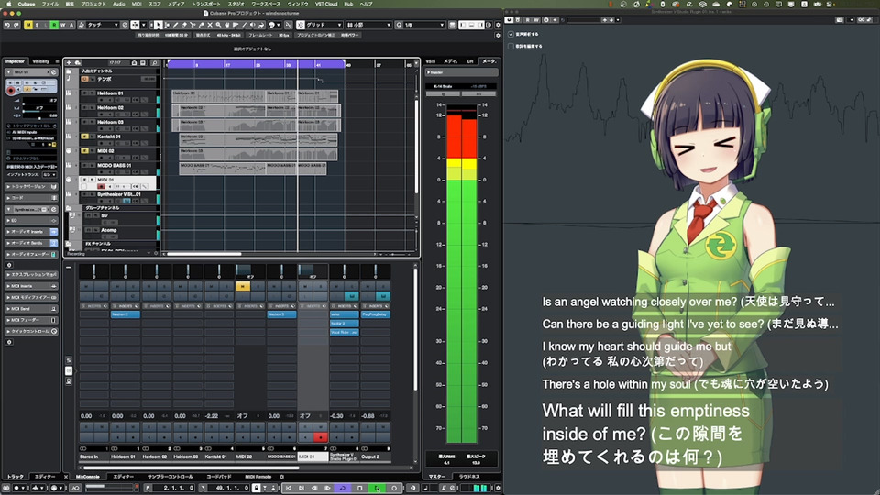
Task: Click the Go to Next Marker transport button
Action: click(302, 488)
